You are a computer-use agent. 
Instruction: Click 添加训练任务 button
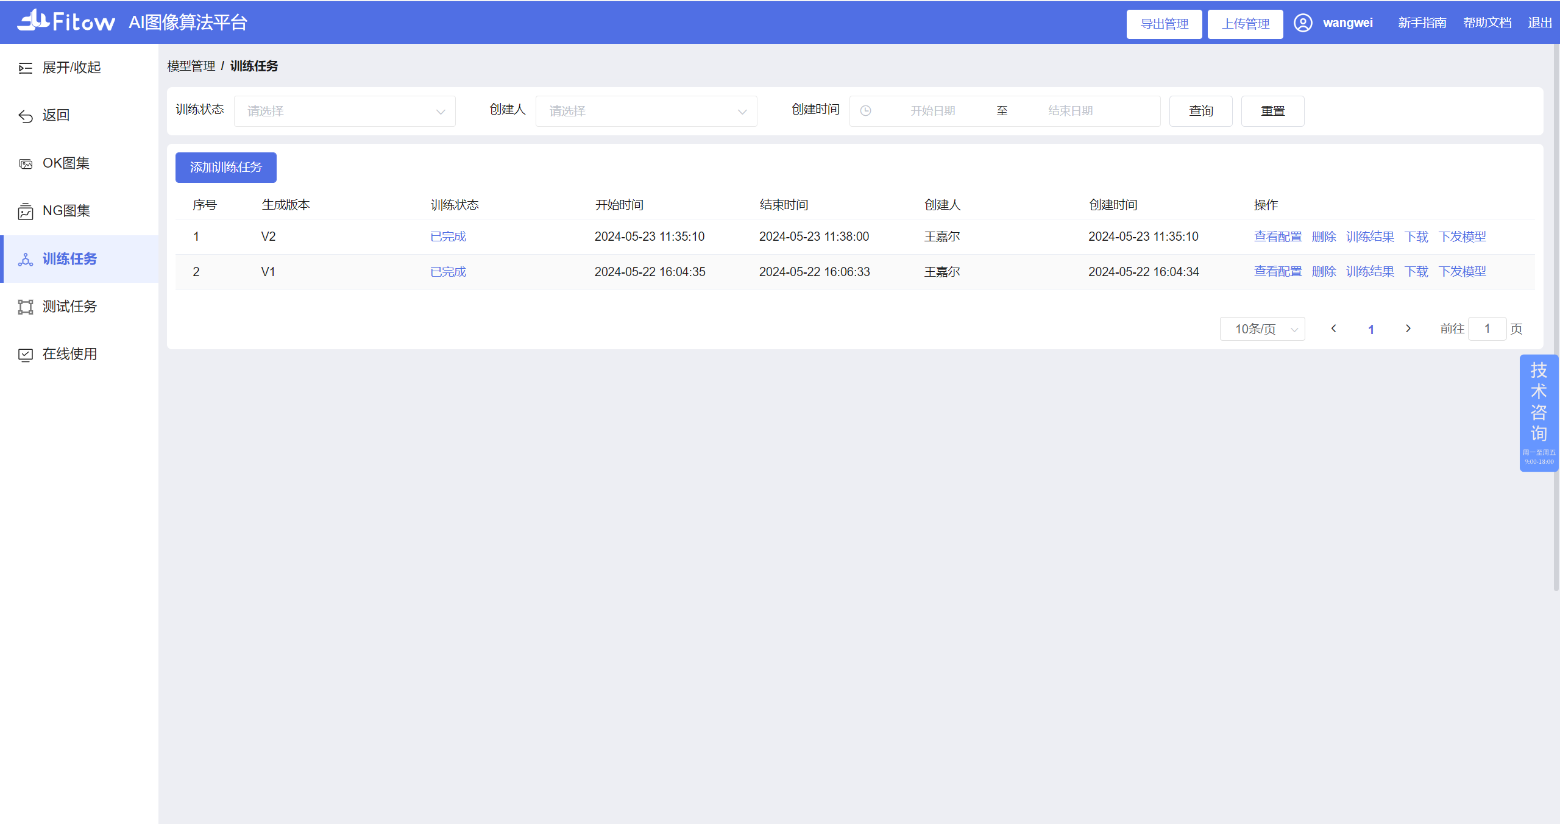click(226, 168)
